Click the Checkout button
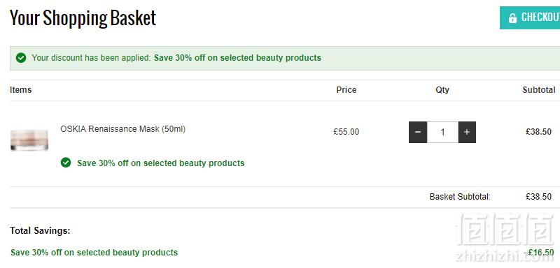The image size is (560, 268). coord(530,17)
